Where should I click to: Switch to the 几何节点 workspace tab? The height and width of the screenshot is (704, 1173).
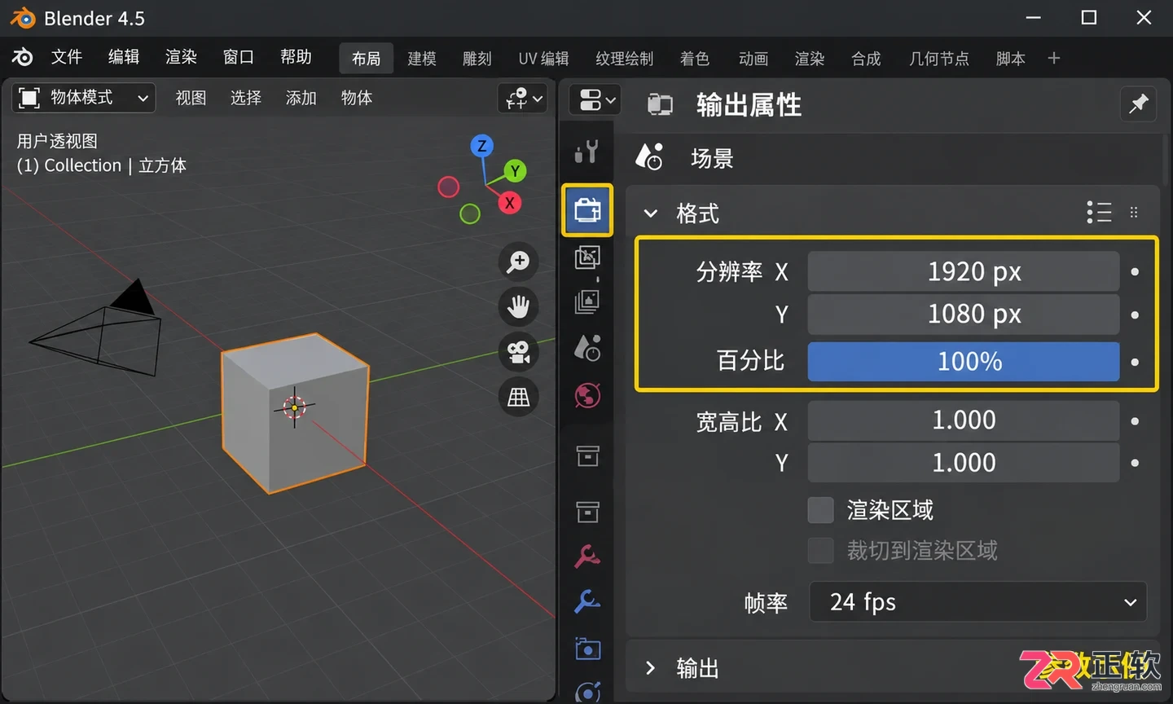click(939, 59)
